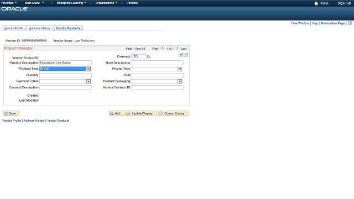354x199 pixels.
Task: Click the Find link in Product Information
Action: pyautogui.click(x=128, y=49)
